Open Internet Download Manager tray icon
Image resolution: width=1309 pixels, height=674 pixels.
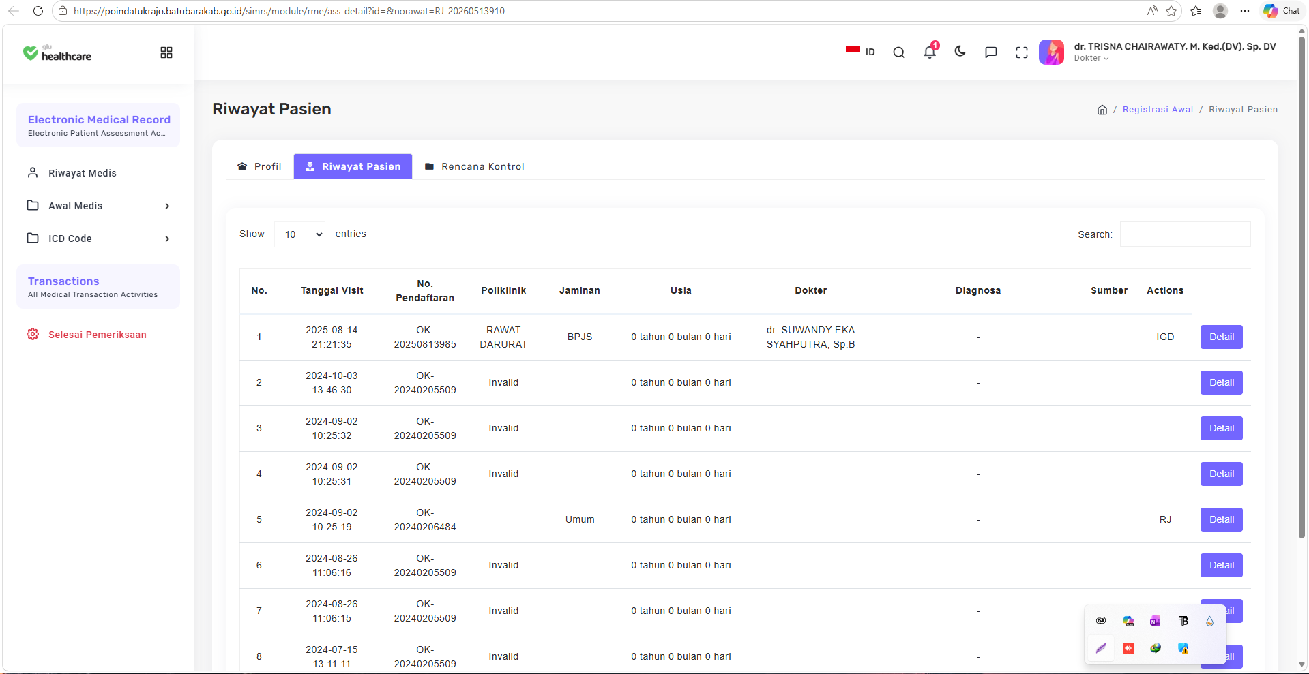pyautogui.click(x=1156, y=648)
